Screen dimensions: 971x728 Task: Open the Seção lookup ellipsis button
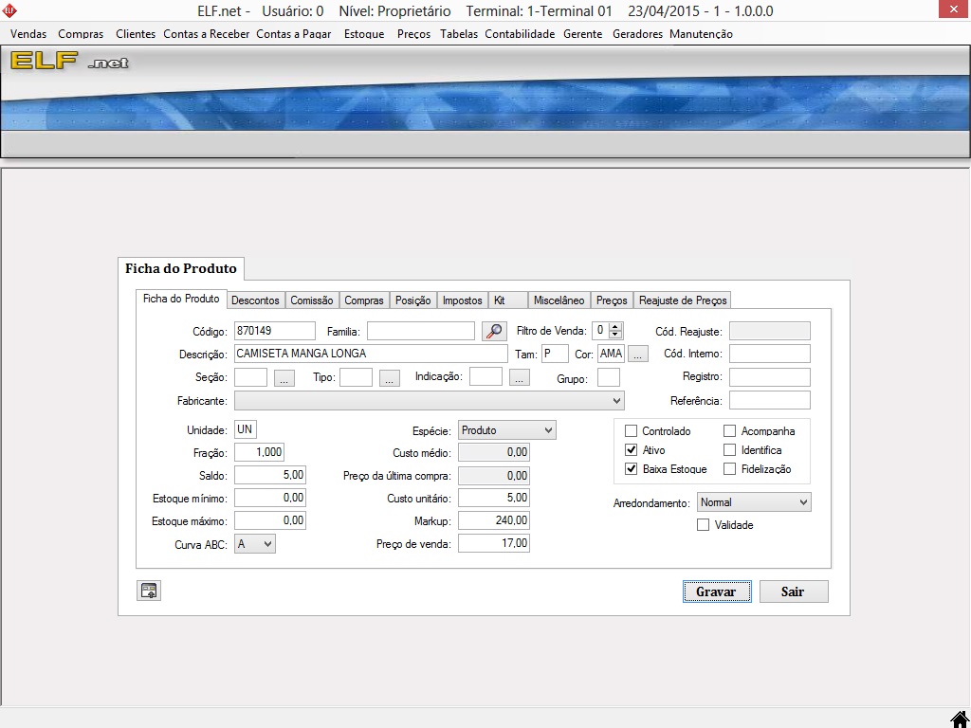(284, 378)
